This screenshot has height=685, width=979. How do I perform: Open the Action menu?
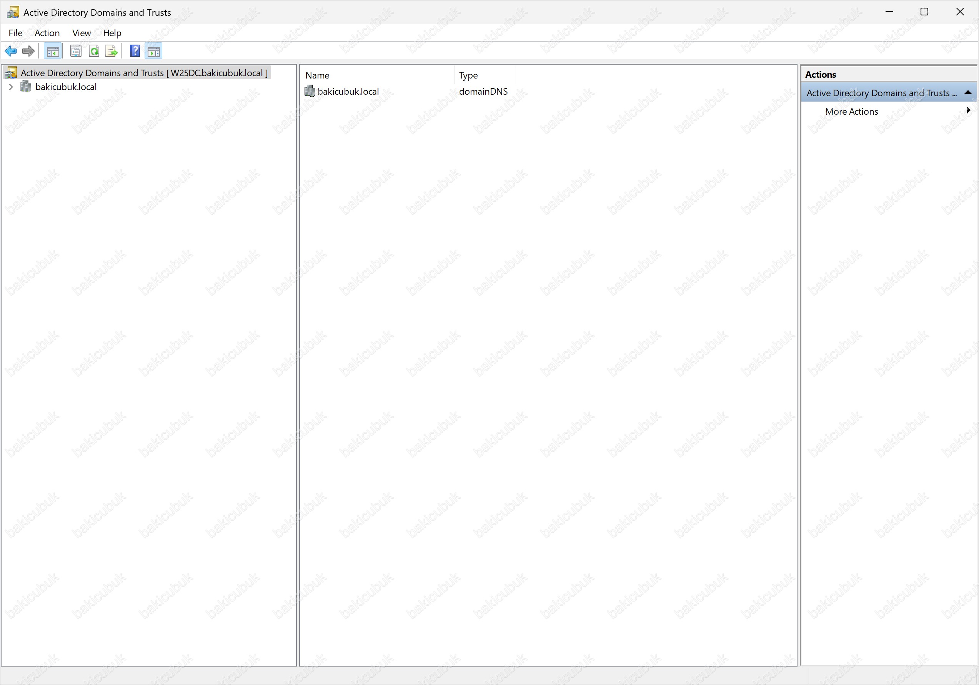47,33
